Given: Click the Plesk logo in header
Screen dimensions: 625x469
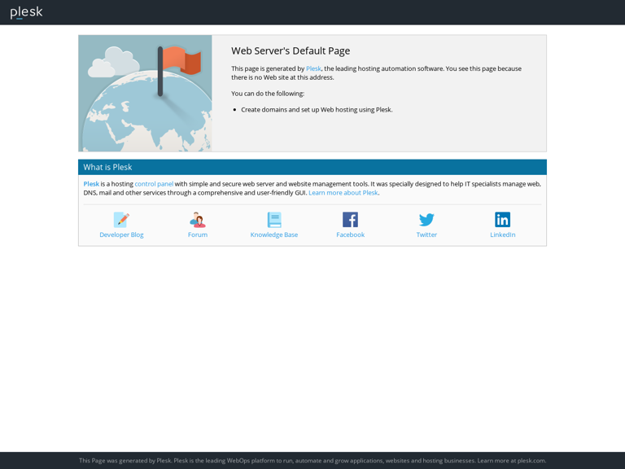Looking at the screenshot, I should click(x=26, y=12).
